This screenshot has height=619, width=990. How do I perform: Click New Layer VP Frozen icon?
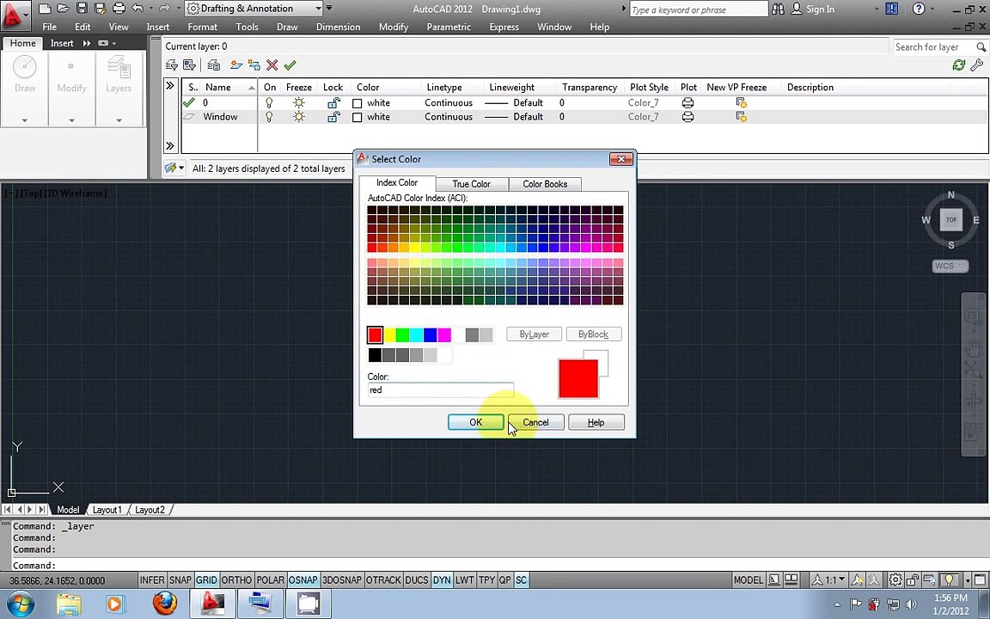(254, 65)
